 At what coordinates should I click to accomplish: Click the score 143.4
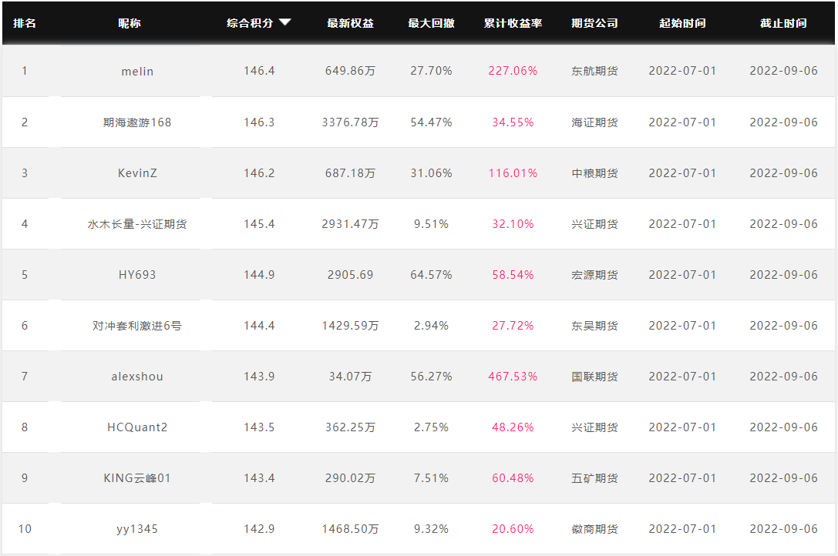(x=259, y=477)
